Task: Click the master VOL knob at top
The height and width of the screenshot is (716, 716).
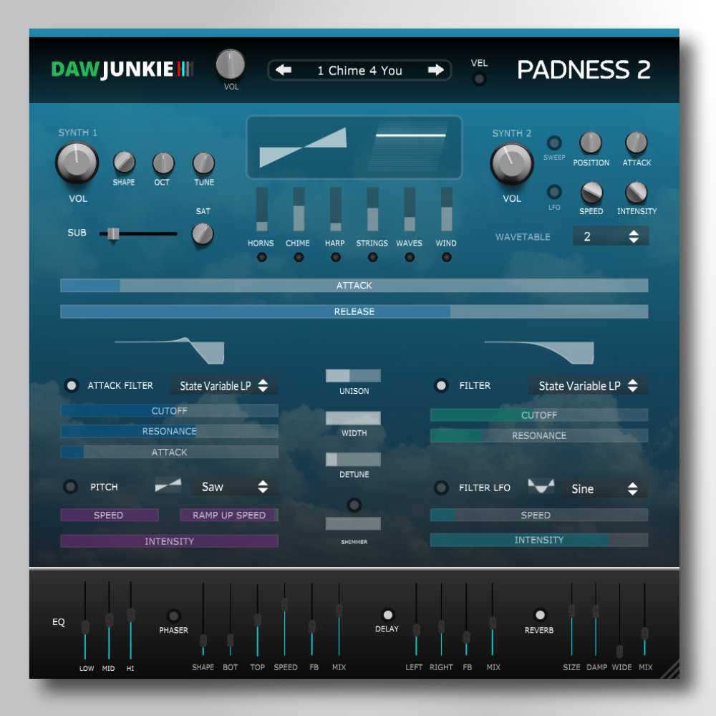Action: (231, 65)
